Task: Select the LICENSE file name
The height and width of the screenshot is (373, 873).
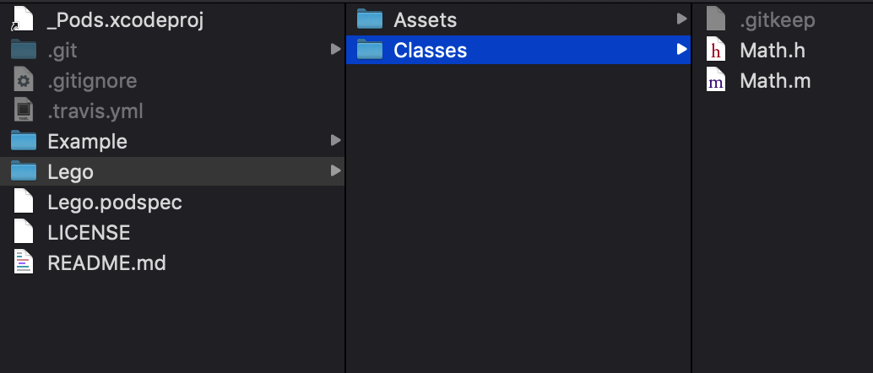Action: pos(89,232)
